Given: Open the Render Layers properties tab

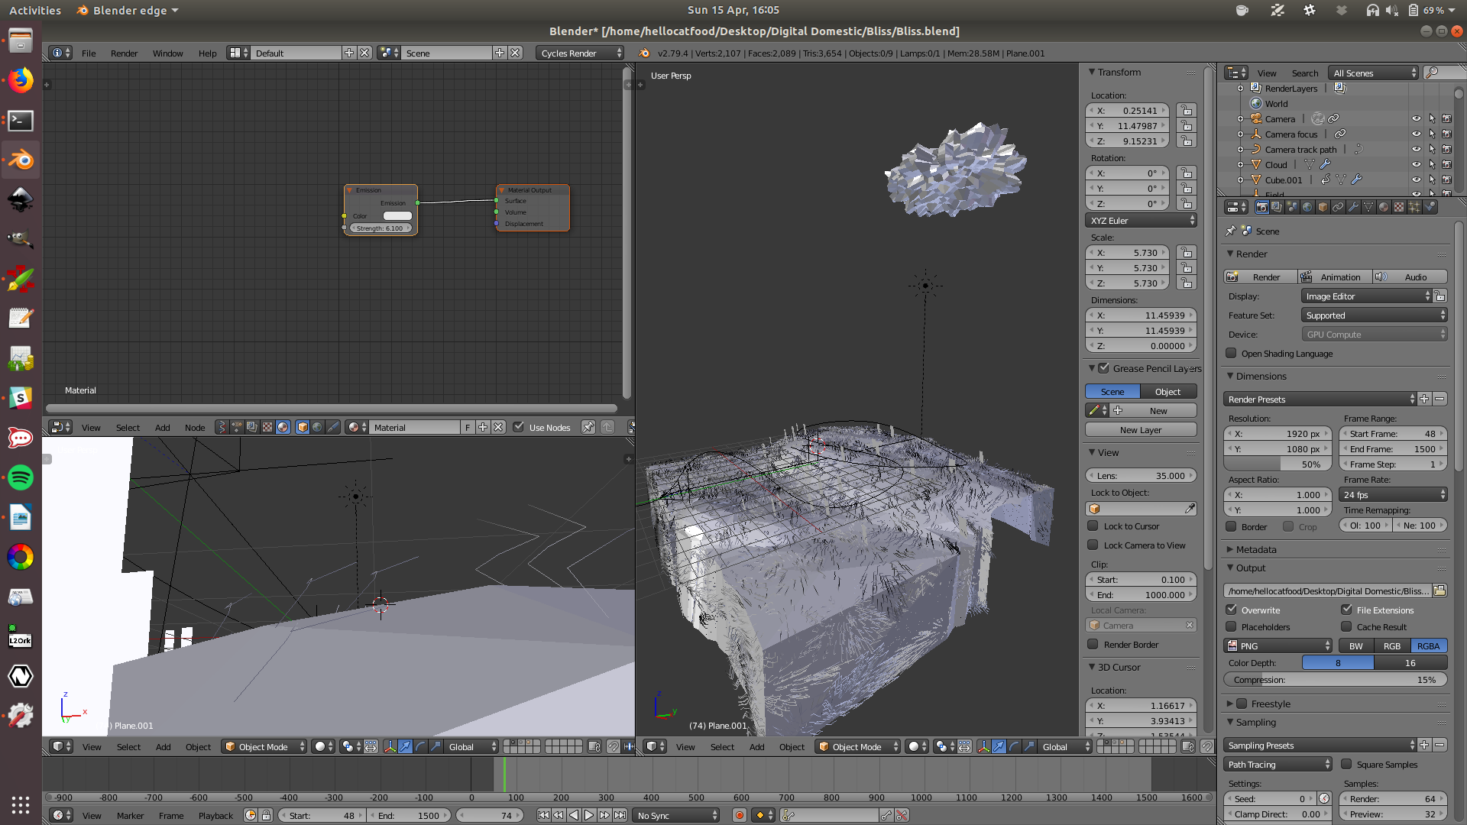Looking at the screenshot, I should 1277,207.
